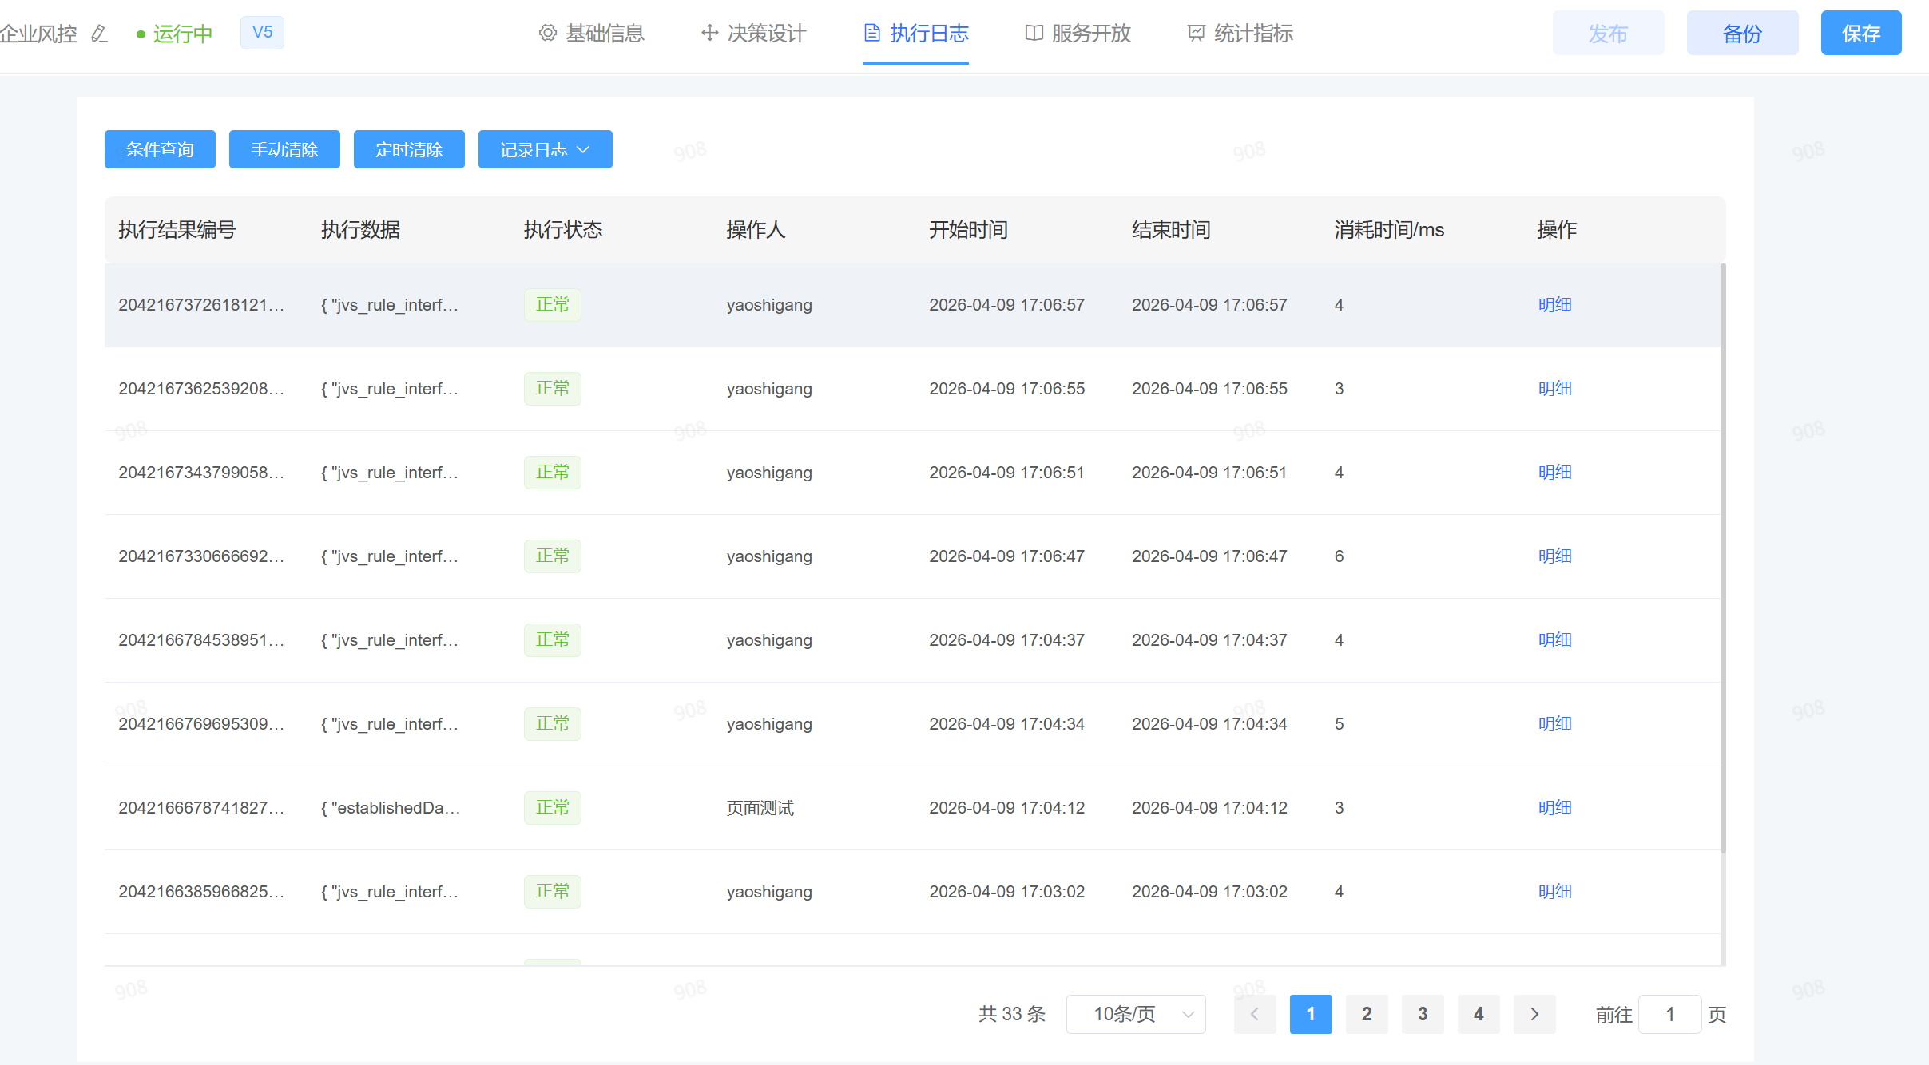
Task: Click the 服务开放 book icon
Action: 1034,34
